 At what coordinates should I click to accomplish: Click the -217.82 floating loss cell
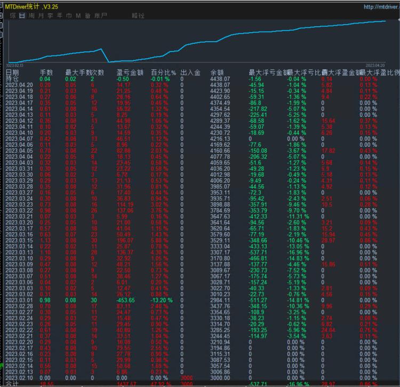click(258, 109)
